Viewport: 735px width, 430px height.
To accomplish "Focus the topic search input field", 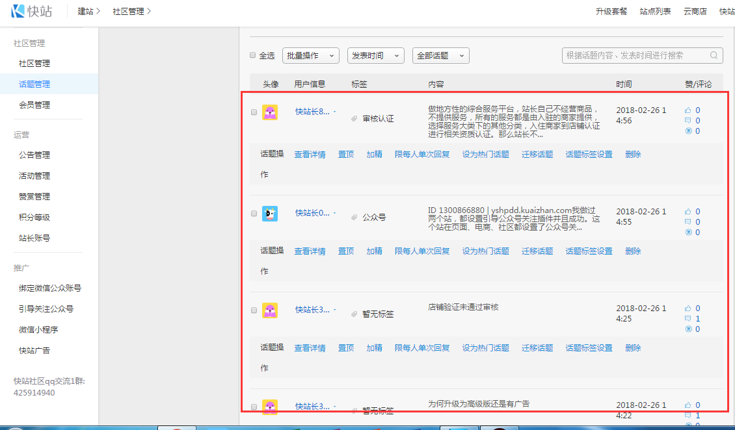I will click(634, 56).
